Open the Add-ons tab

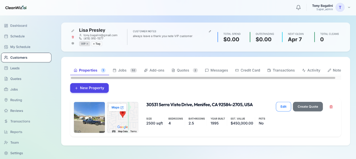click(154, 70)
